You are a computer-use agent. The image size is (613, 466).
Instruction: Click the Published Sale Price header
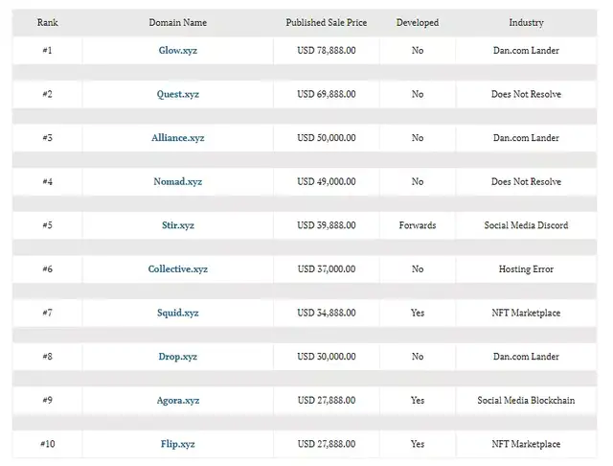pyautogui.click(x=326, y=22)
